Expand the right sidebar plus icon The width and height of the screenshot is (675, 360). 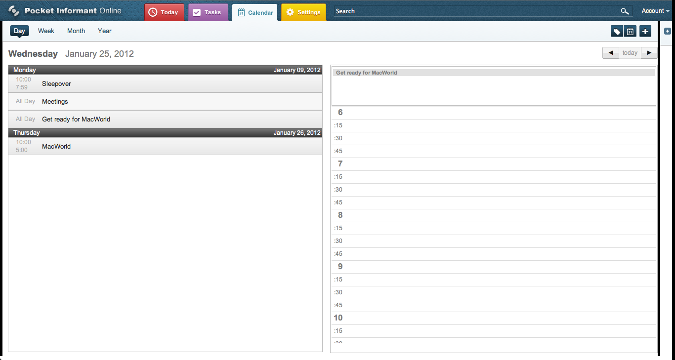coord(668,31)
